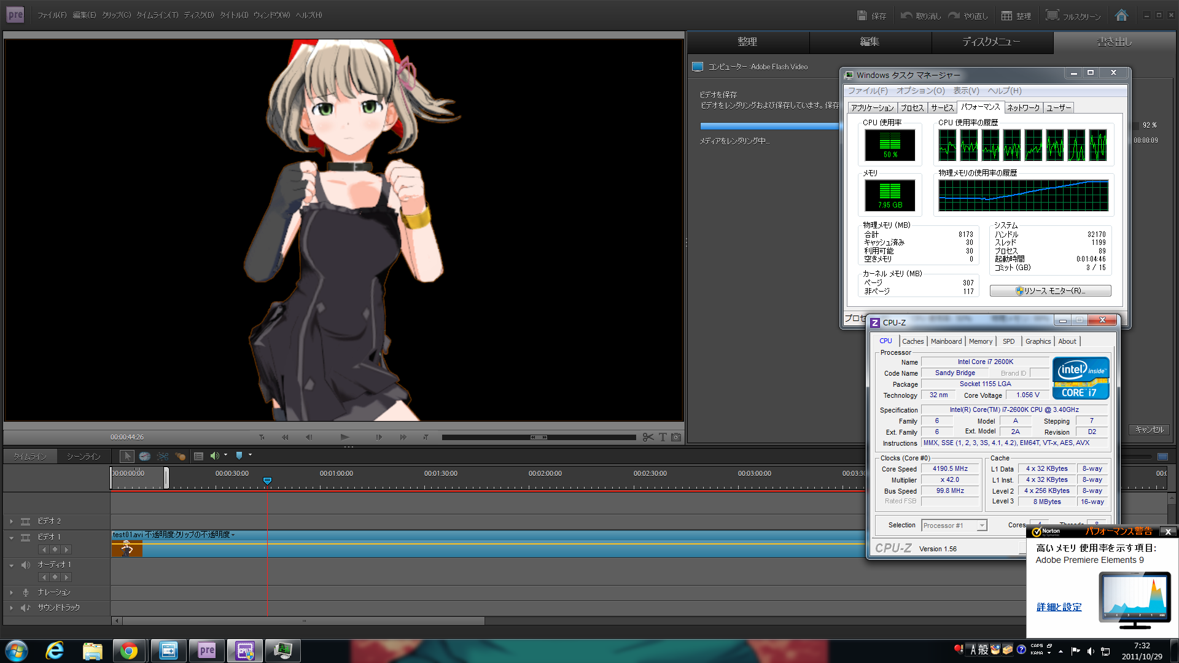Screen dimensions: 1179x663
Task: Click the Smart Trim tool icon
Action: click(163, 456)
